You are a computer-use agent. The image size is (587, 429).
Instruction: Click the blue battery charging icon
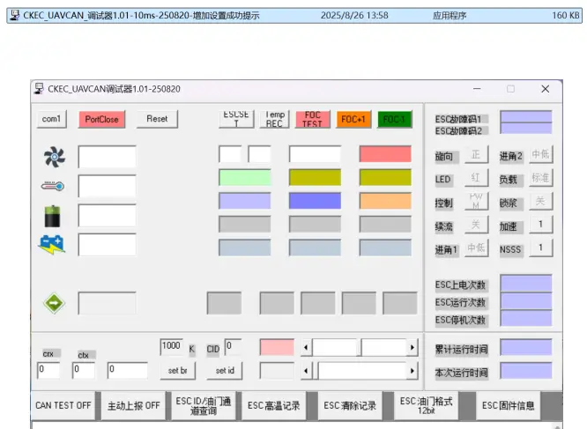click(x=52, y=245)
